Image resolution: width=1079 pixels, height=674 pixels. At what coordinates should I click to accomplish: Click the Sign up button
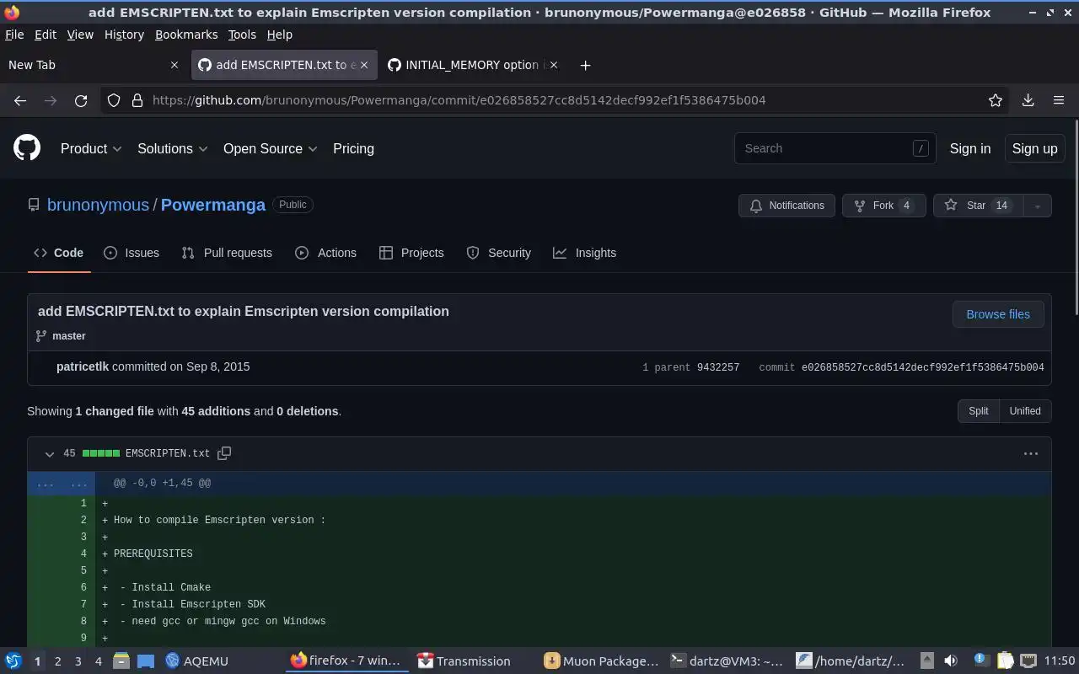coord(1034,148)
